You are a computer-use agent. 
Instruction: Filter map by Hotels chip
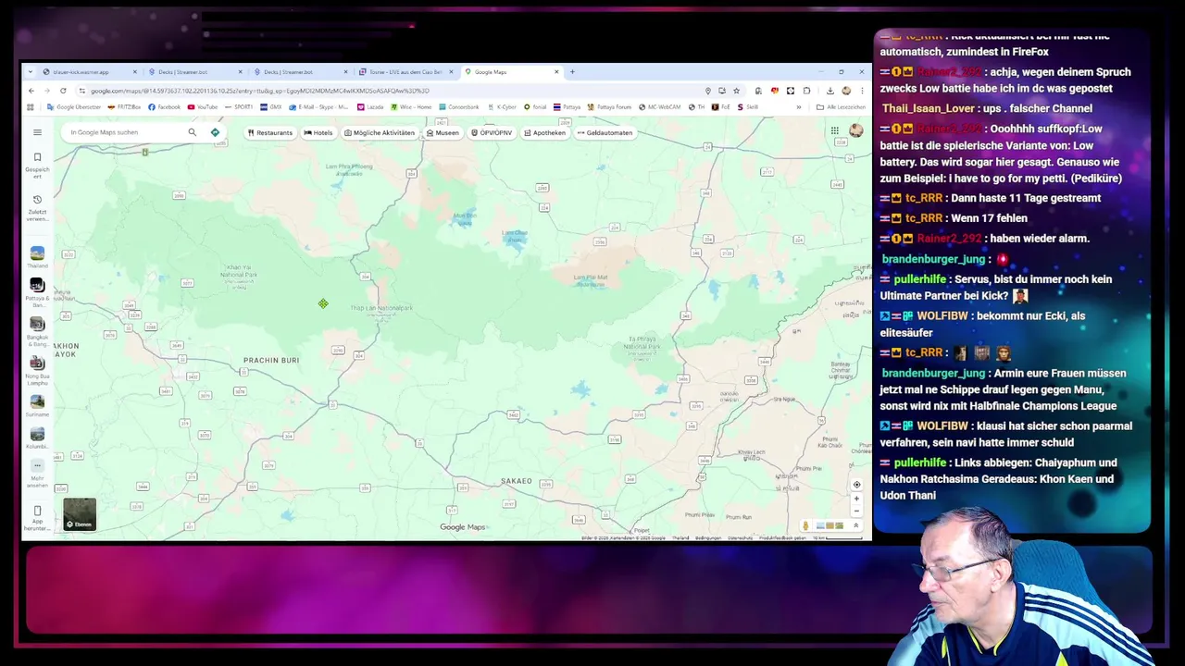pyautogui.click(x=318, y=132)
